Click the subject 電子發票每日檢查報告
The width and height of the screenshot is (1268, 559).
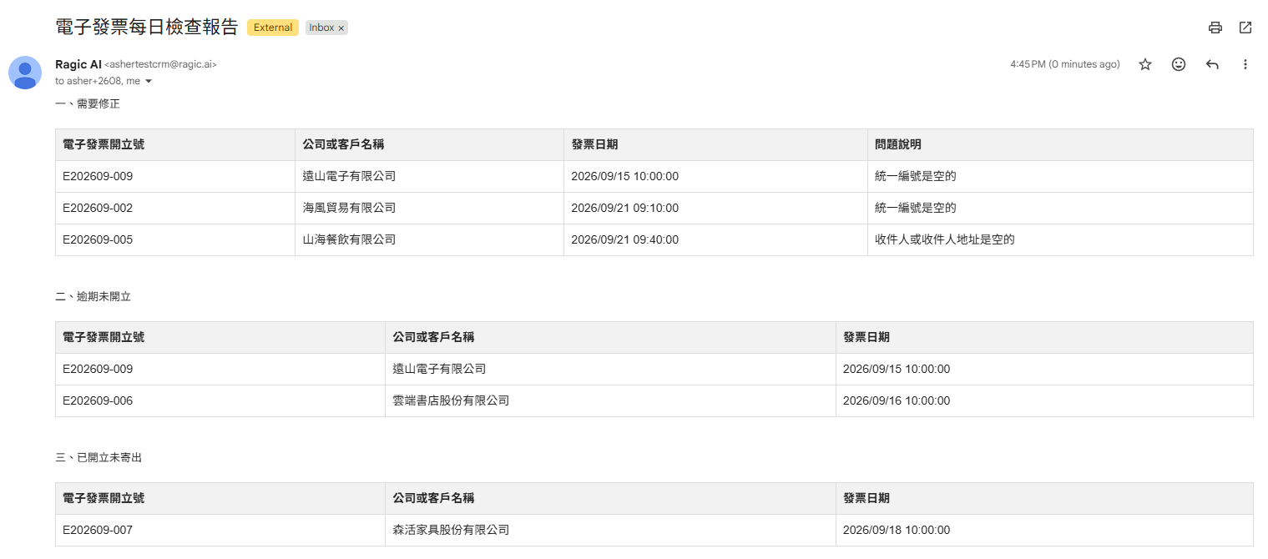click(x=146, y=27)
